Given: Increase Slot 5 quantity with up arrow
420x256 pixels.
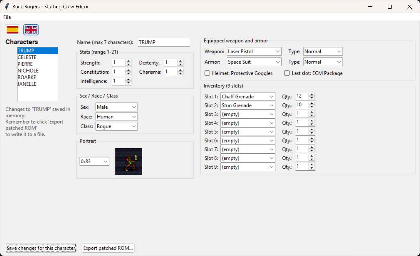Looking at the screenshot, I should [x=312, y=130].
